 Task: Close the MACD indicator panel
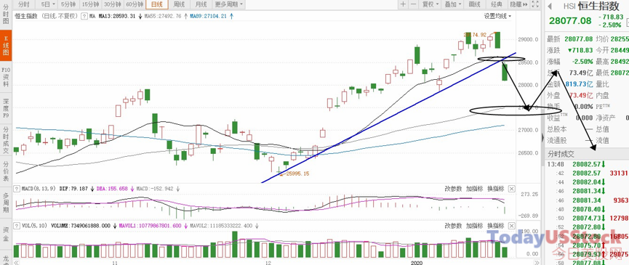(x=511, y=189)
